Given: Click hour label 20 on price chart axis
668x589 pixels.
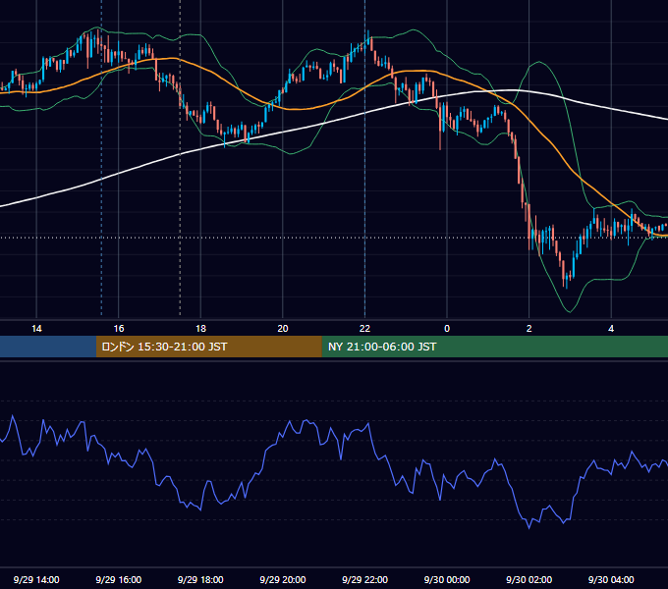Looking at the screenshot, I should click(283, 329).
